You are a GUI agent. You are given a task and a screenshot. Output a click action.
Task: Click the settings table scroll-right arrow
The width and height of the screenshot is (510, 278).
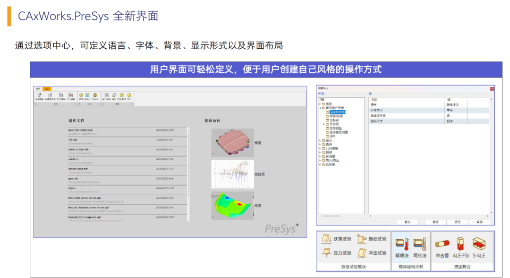(487, 216)
